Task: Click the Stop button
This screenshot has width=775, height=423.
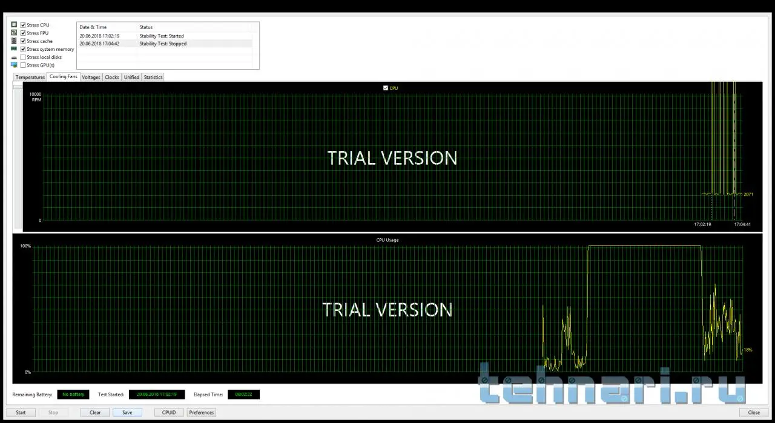Action: (x=53, y=412)
